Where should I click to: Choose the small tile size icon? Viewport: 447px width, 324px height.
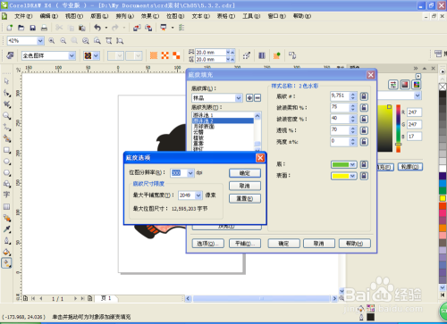point(154,55)
